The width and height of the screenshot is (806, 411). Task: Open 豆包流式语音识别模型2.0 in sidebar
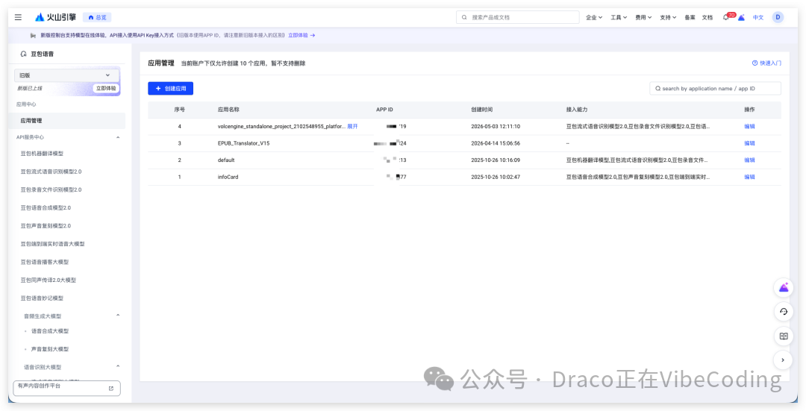[x=51, y=172]
